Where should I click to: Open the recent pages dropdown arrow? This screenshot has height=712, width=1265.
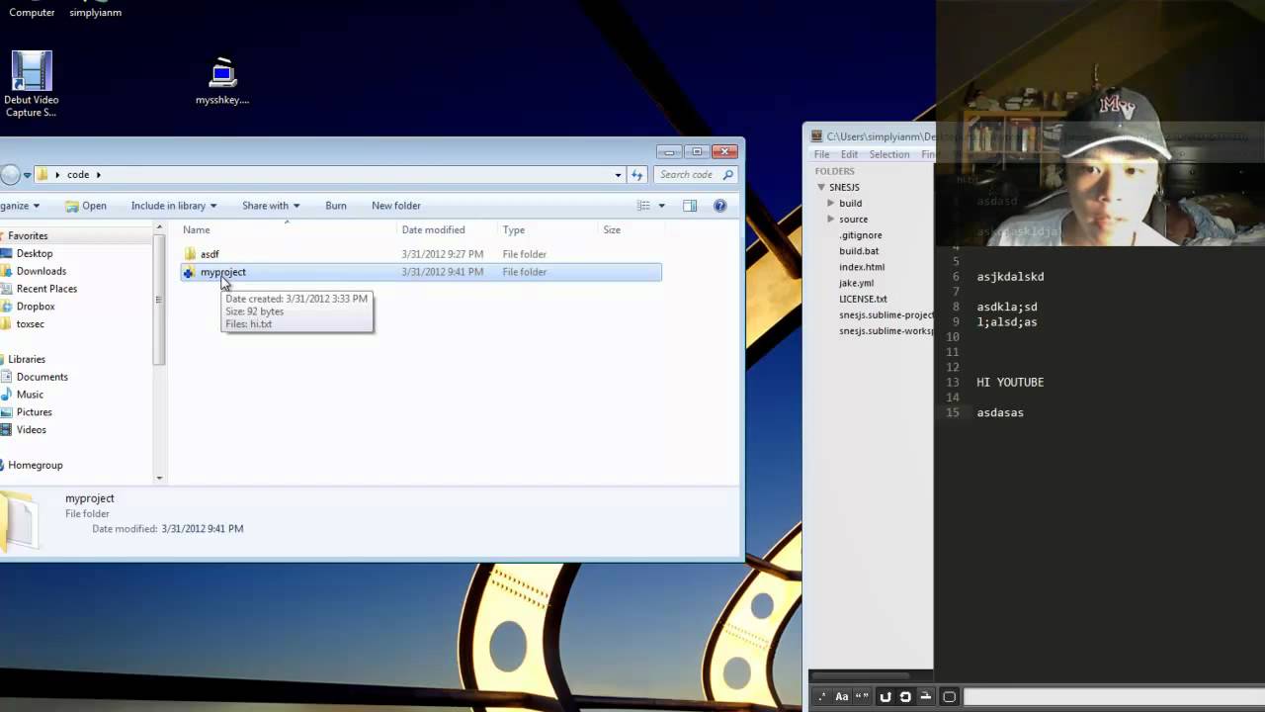coord(28,175)
